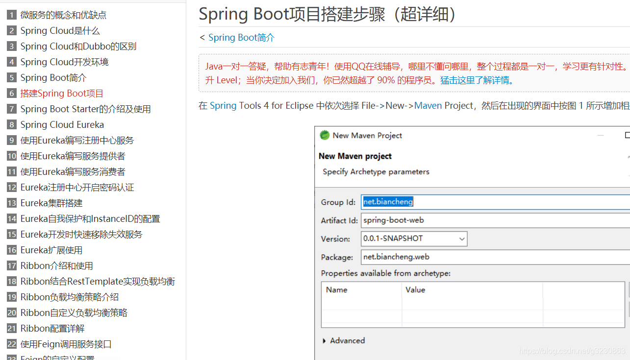Open chapter 1 微服务的概念和优缺点
The image size is (630, 360).
tap(63, 15)
